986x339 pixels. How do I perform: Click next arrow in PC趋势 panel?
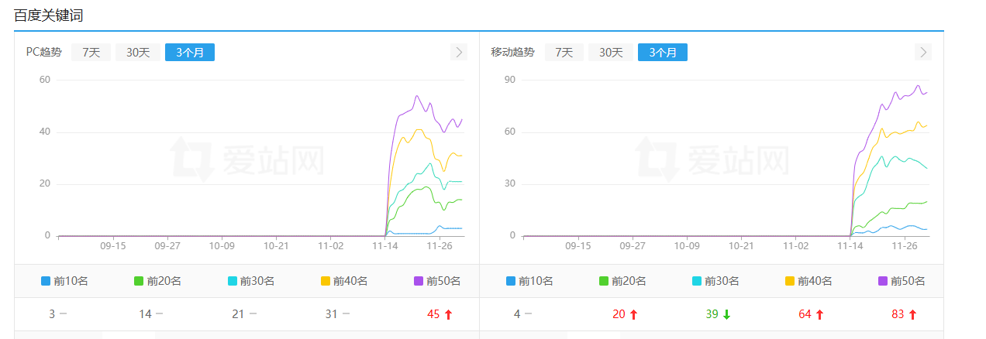459,52
